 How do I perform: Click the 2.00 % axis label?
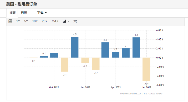pos(160,49)
